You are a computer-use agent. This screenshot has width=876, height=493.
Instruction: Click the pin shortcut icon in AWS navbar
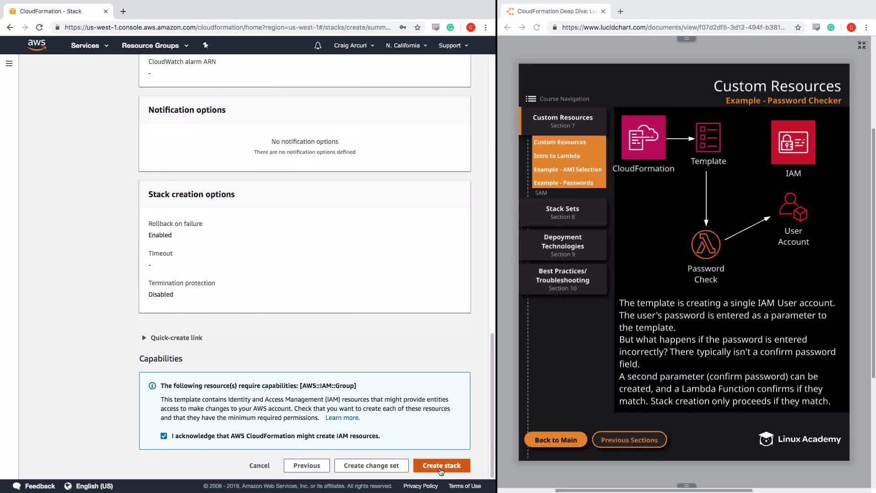[205, 45]
